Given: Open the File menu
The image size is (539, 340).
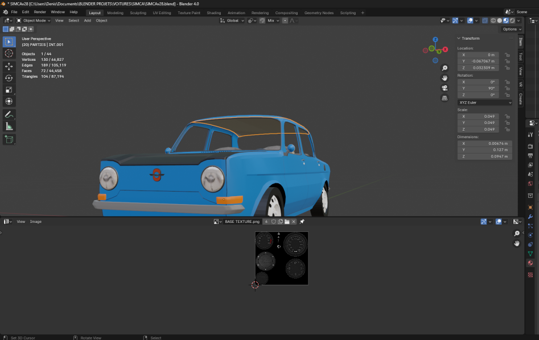Looking at the screenshot, I should coord(14,12).
